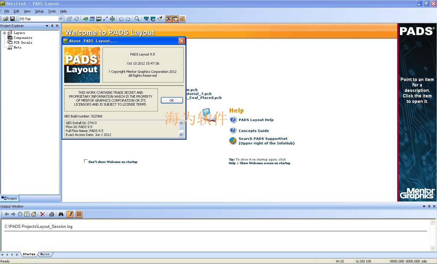Open the Design toolbar icon
Viewport: 437px width, 264px height.
(92, 19)
